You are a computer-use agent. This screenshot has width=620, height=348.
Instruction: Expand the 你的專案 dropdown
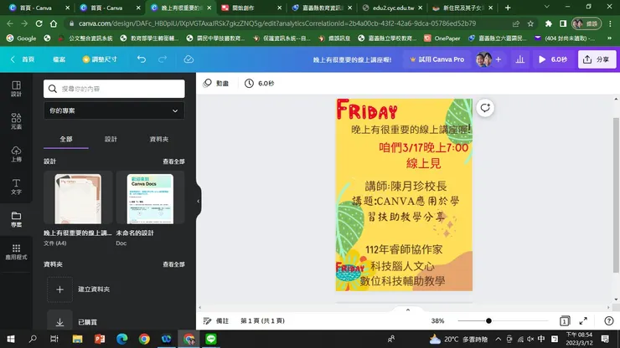coord(114,110)
